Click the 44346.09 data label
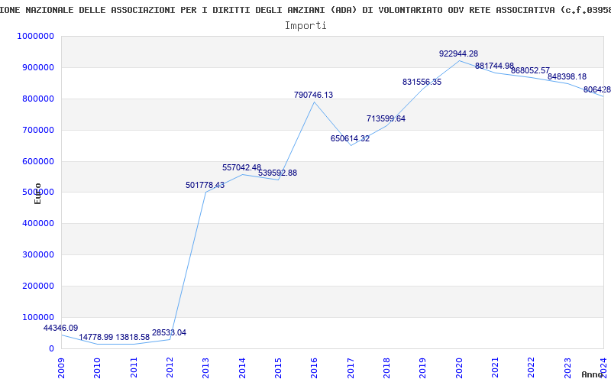Screen dimensions: 611x382 pos(60,329)
